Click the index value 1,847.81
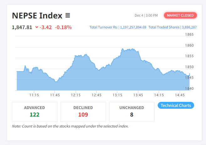The width and height of the screenshot is (206, 145). (x=22, y=27)
